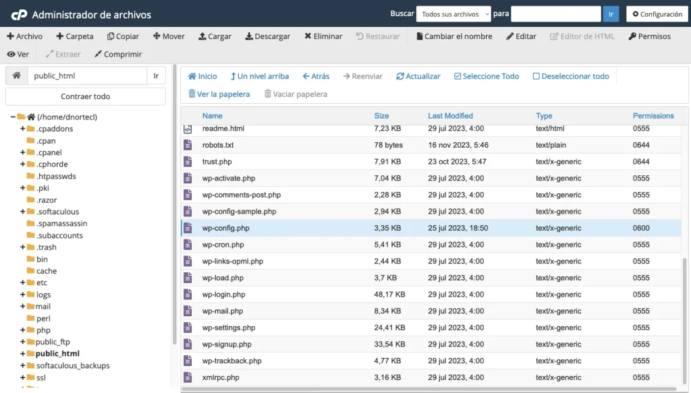Expand the softaculous_backups folder
The height and width of the screenshot is (393, 691).
(x=22, y=365)
